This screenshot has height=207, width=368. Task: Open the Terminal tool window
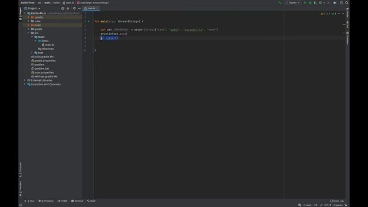[77, 201]
